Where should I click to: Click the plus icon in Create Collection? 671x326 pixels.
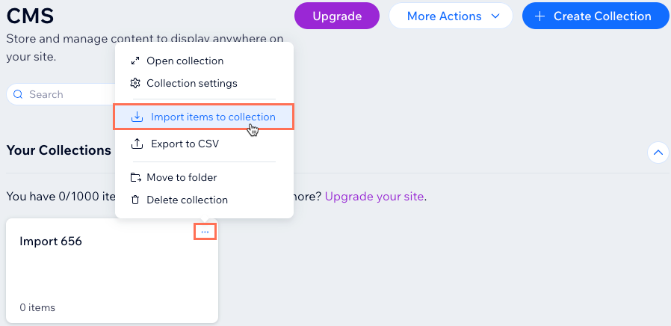pos(540,16)
